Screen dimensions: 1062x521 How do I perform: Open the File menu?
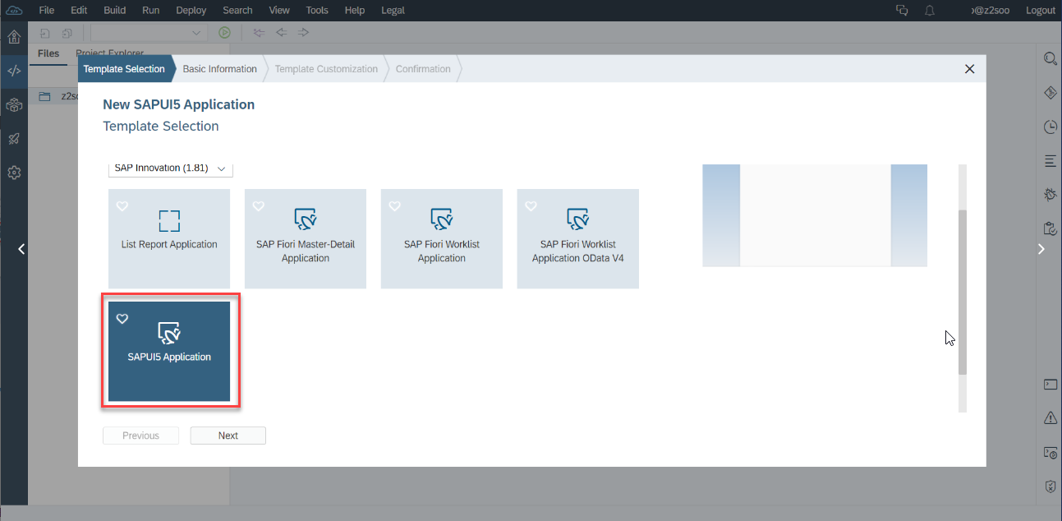(47, 11)
